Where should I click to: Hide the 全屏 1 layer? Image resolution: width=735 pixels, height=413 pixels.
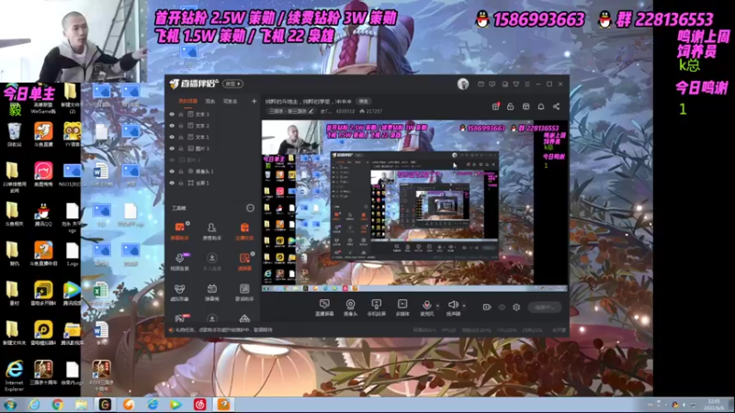tap(172, 183)
